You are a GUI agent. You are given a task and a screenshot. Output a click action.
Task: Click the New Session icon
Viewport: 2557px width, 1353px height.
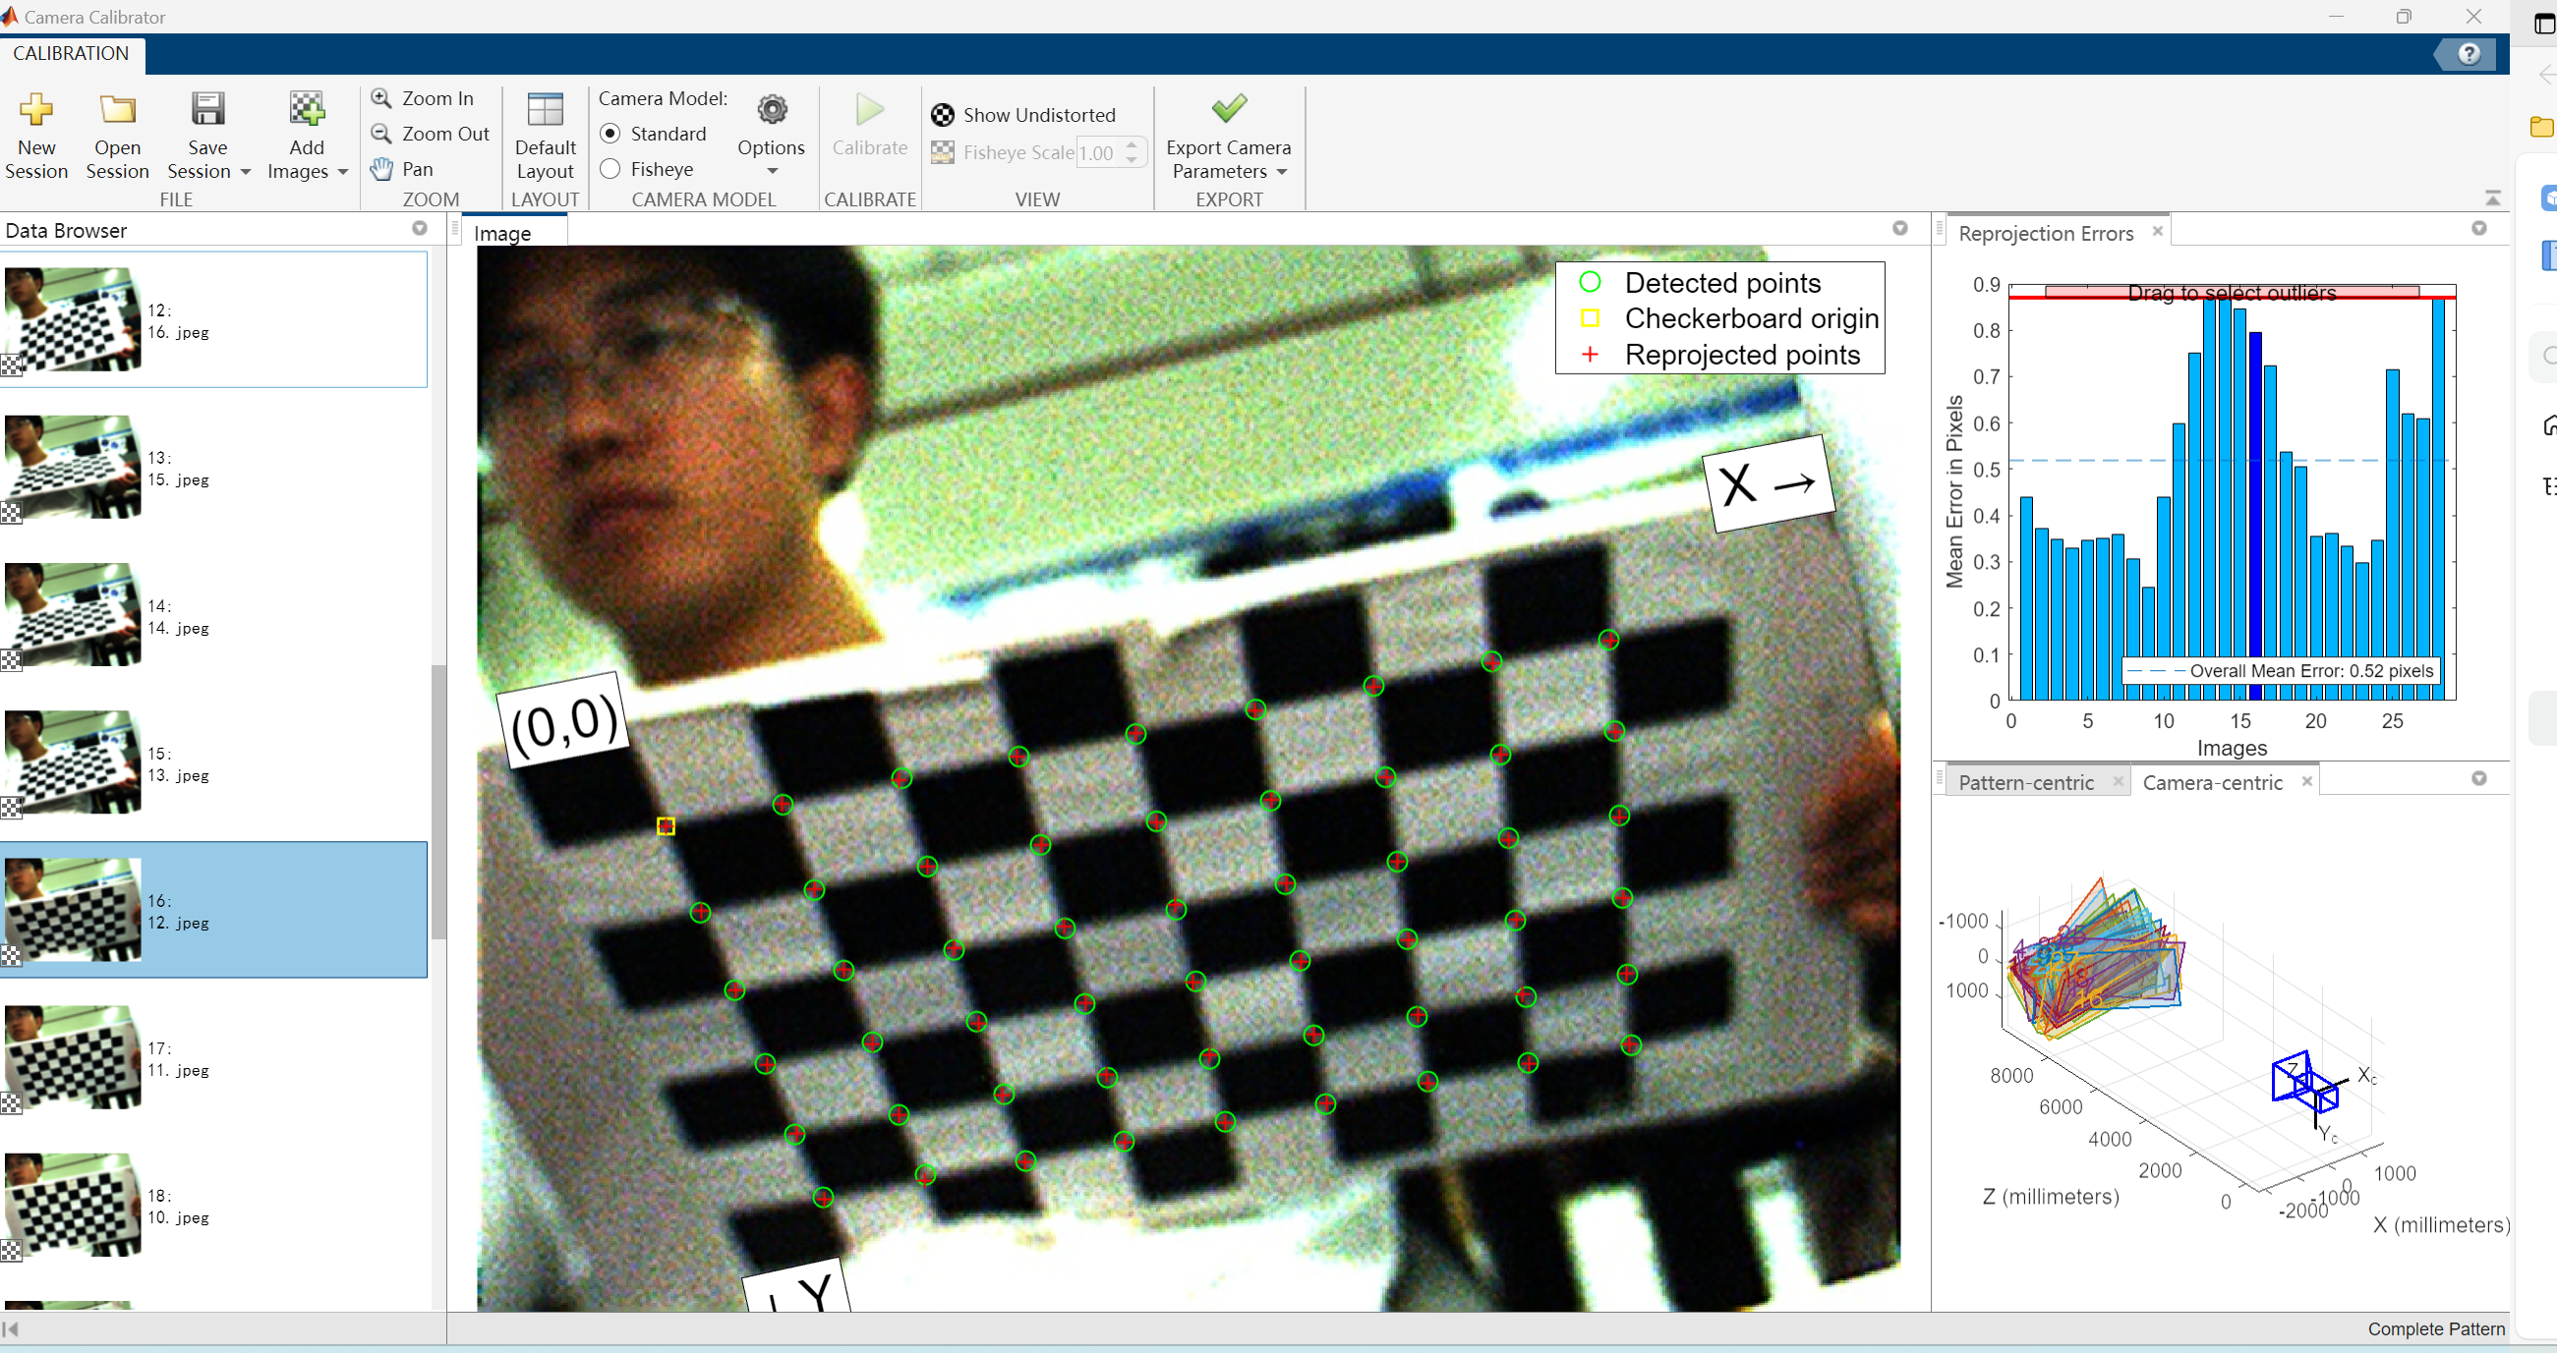click(36, 110)
